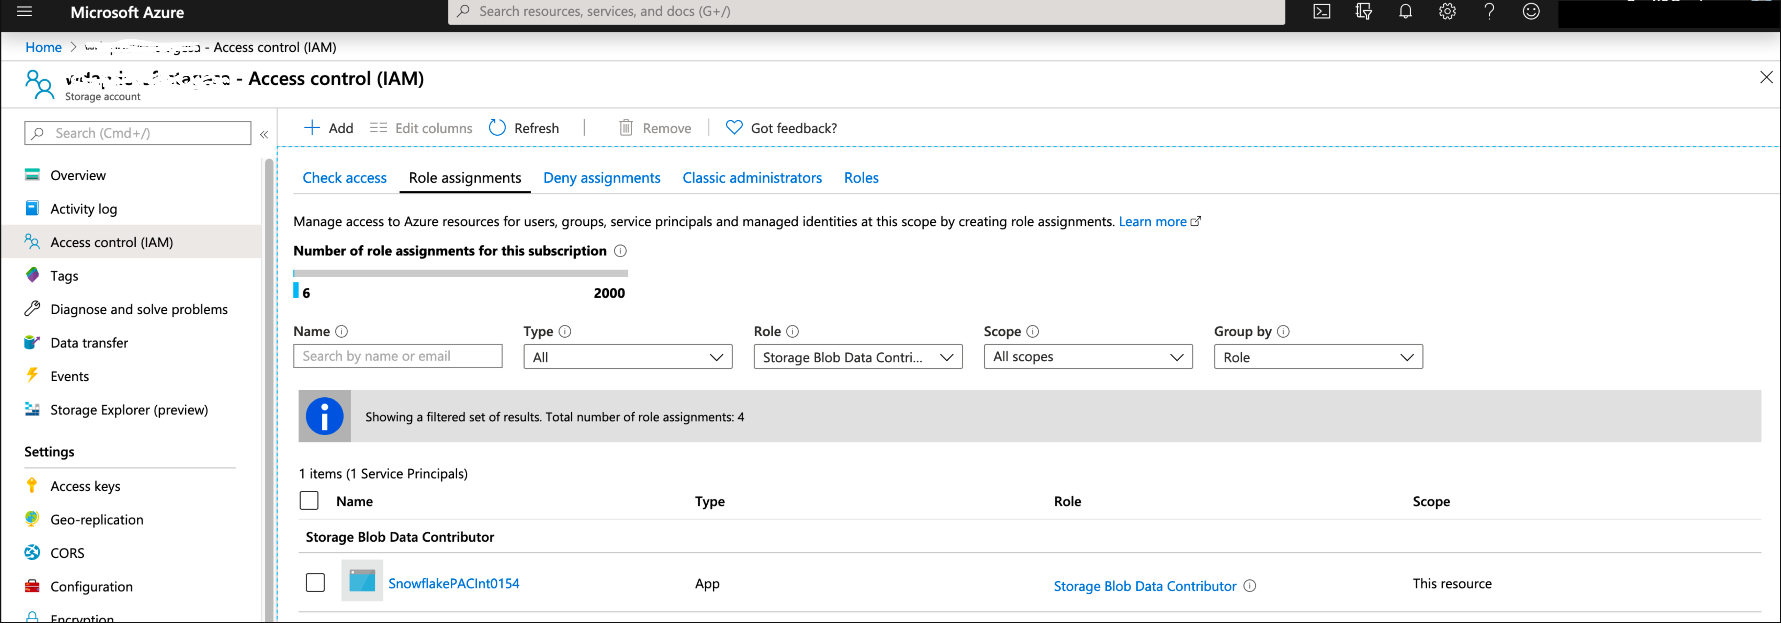
Task: Click the feedback smiley icon
Action: pyautogui.click(x=1531, y=12)
